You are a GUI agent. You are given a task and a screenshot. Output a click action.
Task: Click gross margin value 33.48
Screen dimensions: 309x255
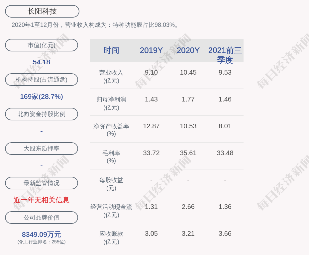225,153
